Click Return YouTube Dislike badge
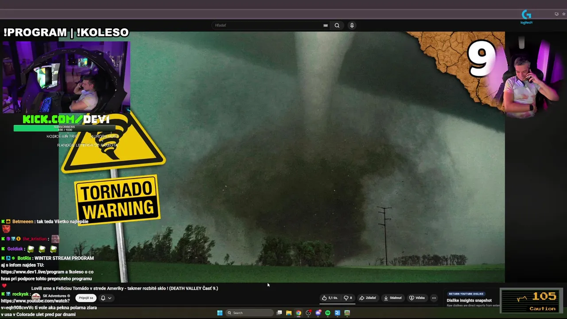Screen dimensions: 567x319 coord(466,294)
